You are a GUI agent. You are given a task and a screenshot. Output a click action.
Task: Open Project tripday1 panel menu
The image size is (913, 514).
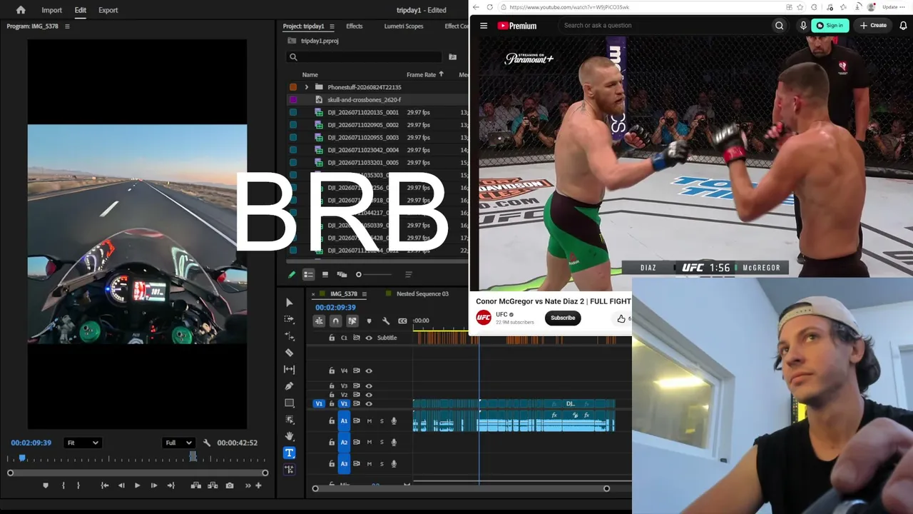pyautogui.click(x=332, y=26)
